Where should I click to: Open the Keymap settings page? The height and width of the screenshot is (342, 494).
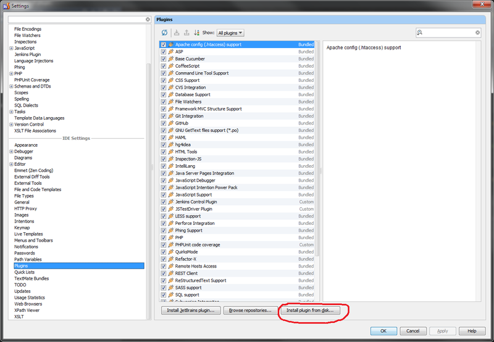22,227
